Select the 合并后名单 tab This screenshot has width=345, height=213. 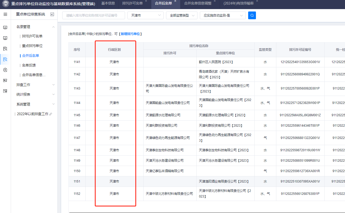(x=163, y=3)
